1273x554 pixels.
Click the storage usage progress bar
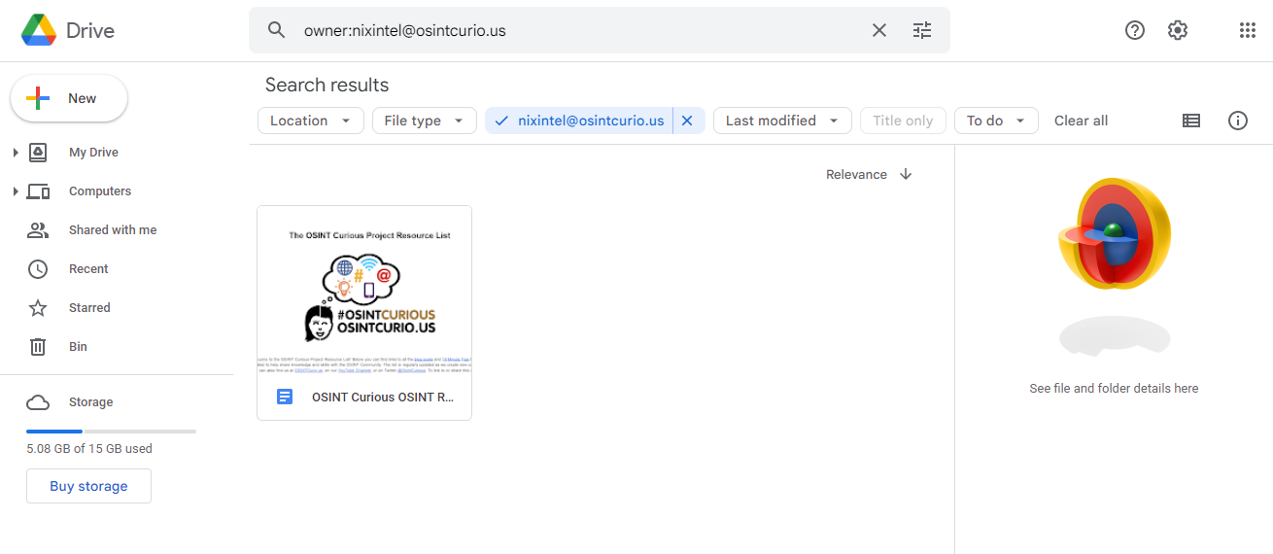pos(111,431)
